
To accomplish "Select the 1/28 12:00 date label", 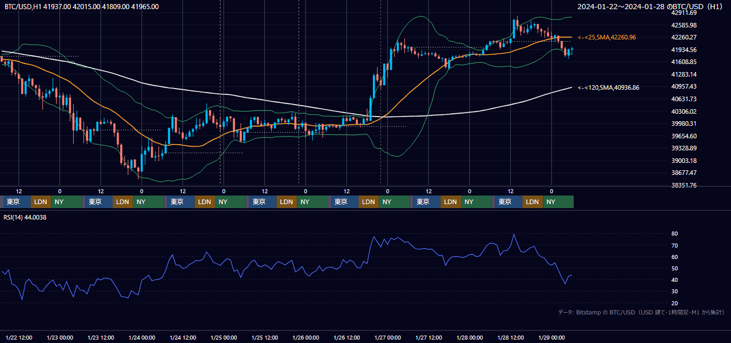I will pos(510,337).
